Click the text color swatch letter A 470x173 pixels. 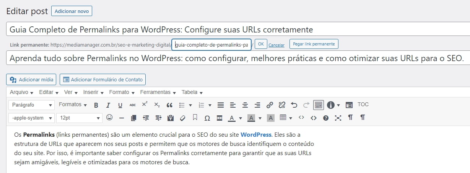(x=231, y=118)
